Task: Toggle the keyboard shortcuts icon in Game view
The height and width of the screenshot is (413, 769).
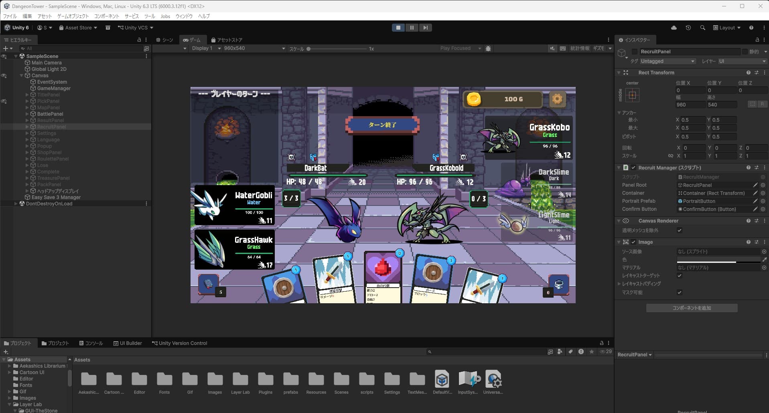Action: tap(563, 48)
